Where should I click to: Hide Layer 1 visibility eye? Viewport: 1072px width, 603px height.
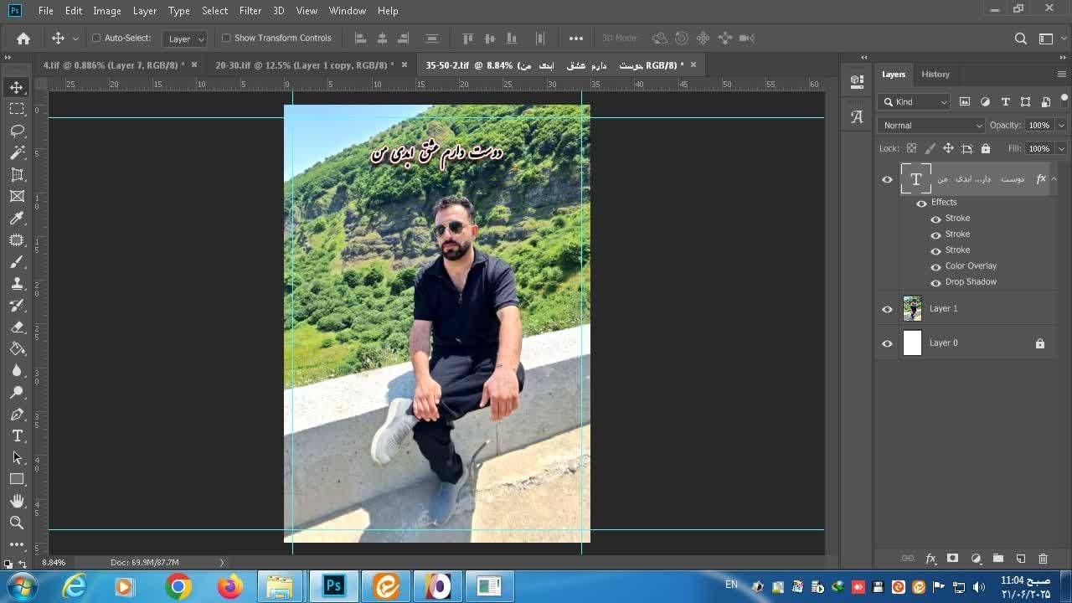pos(887,309)
